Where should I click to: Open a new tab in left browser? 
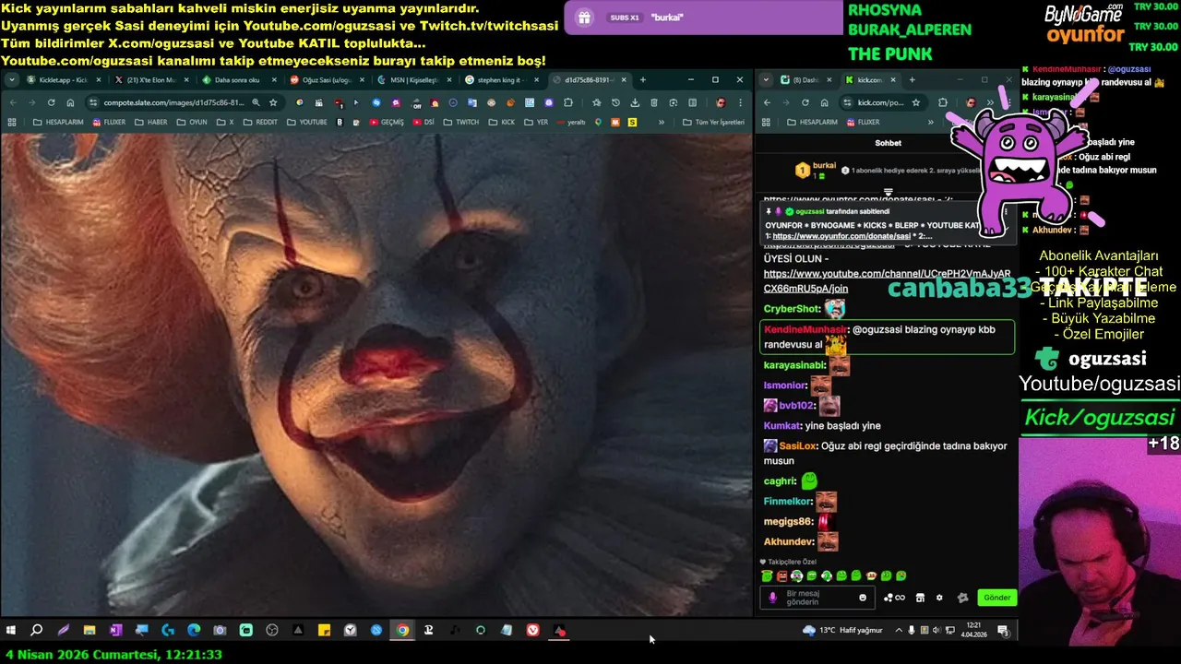[642, 80]
